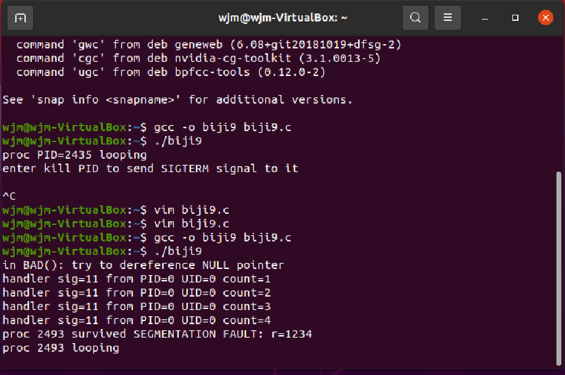Viewport: 565px width, 375px height.
Task: Click the ^C interrupt line
Action: click(x=10, y=196)
